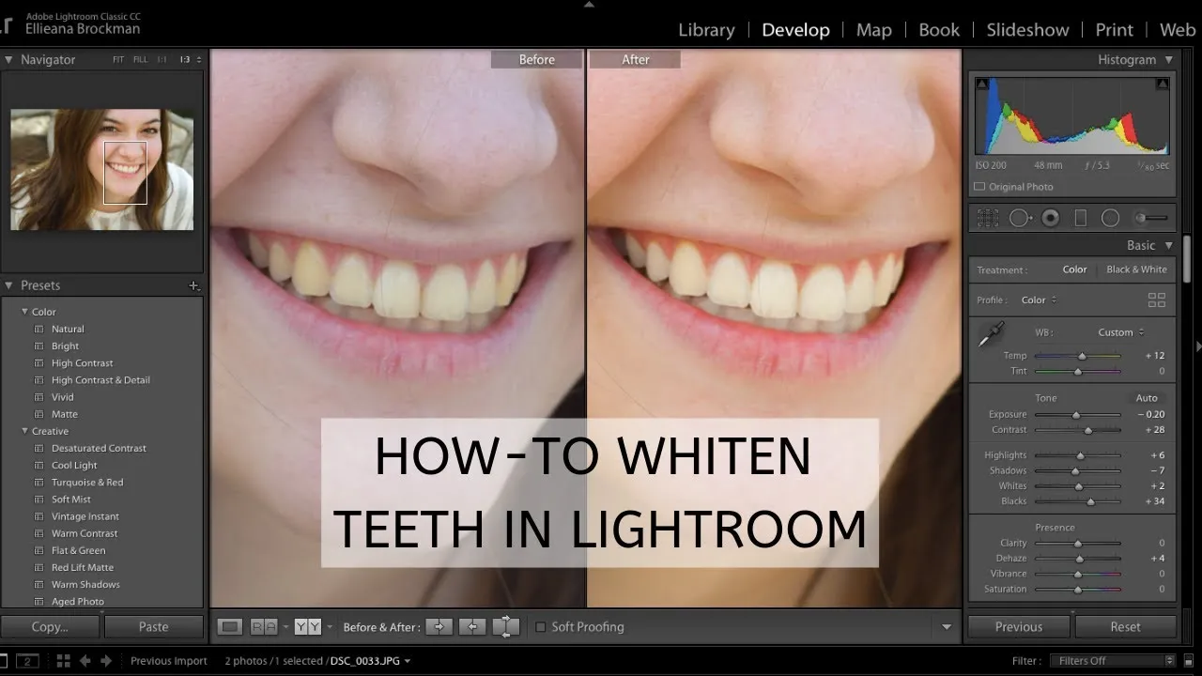Click the Paste button
This screenshot has width=1202, height=676.
(154, 627)
